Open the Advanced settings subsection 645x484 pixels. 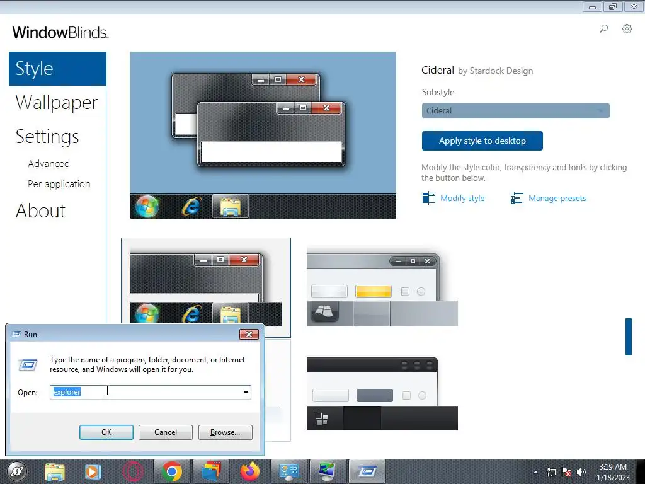click(49, 163)
